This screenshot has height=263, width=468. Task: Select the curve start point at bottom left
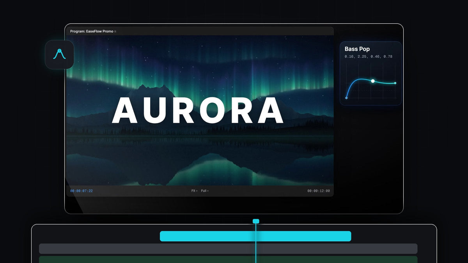pyautogui.click(x=346, y=98)
